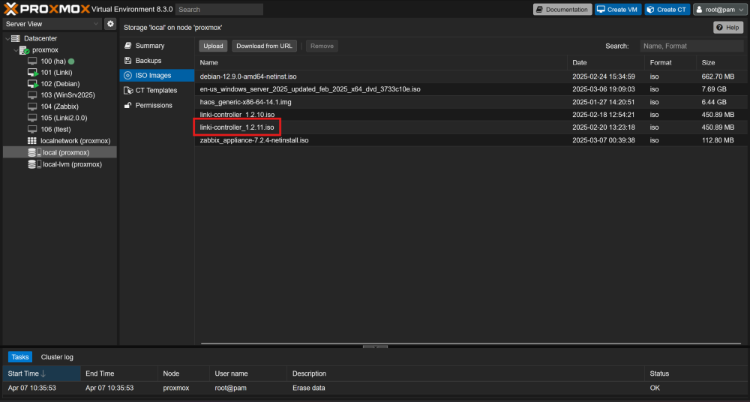Click the monitor icon for VM 100 (ha)

[x=32, y=61]
